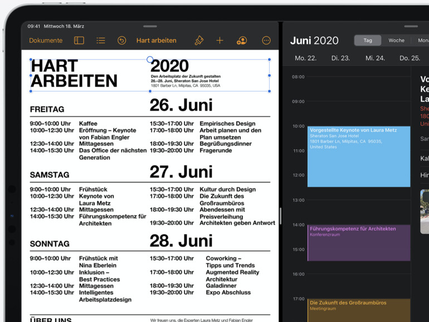The image size is (429, 322).
Task: Tap the Calendar window multitasking grabber
Action: tap(411, 26)
